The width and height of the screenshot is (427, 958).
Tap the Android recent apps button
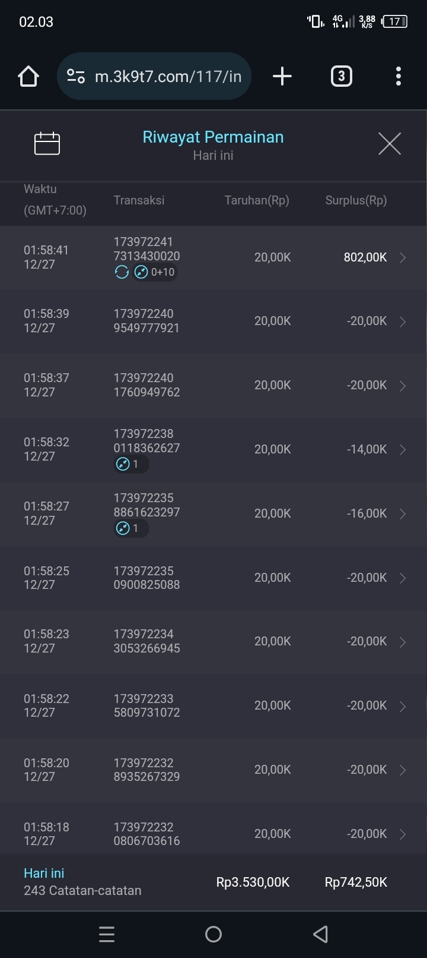[107, 934]
